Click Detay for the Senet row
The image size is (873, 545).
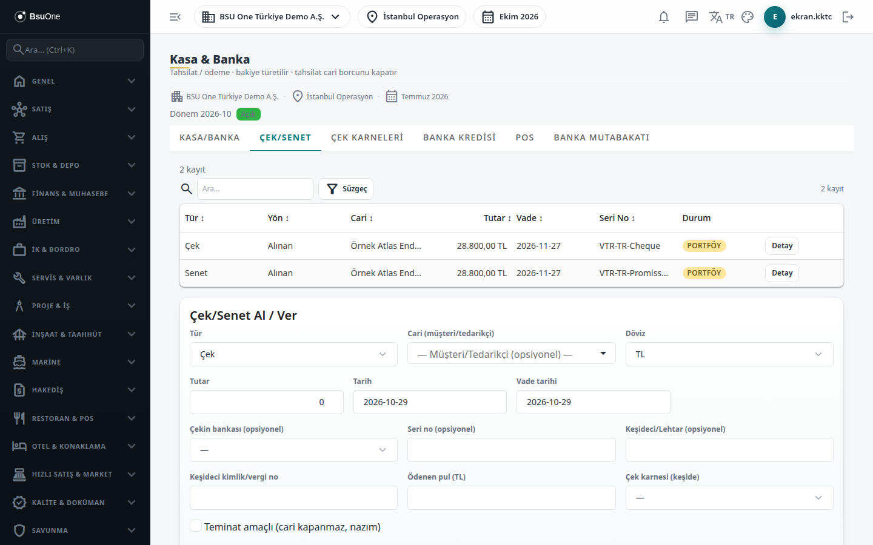tap(782, 273)
